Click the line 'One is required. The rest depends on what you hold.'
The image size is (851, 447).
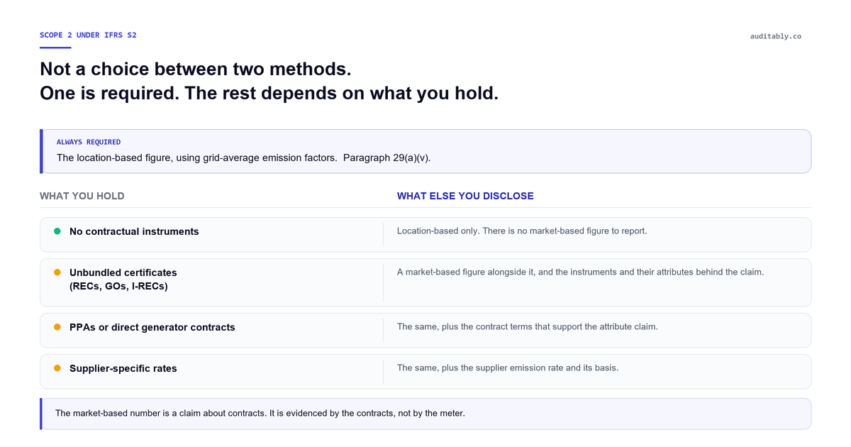point(269,94)
